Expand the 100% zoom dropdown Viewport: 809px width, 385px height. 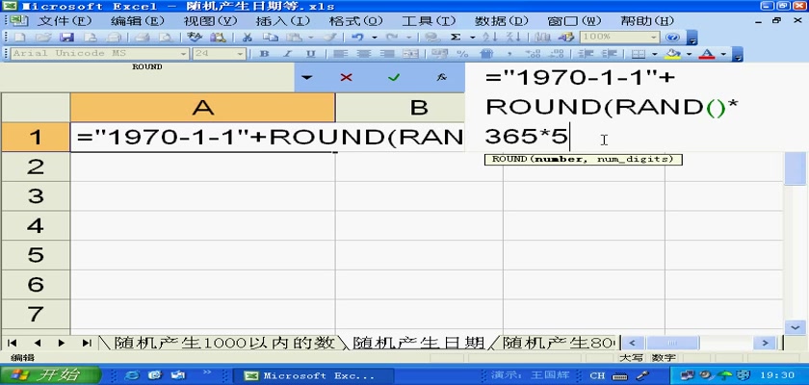(655, 37)
